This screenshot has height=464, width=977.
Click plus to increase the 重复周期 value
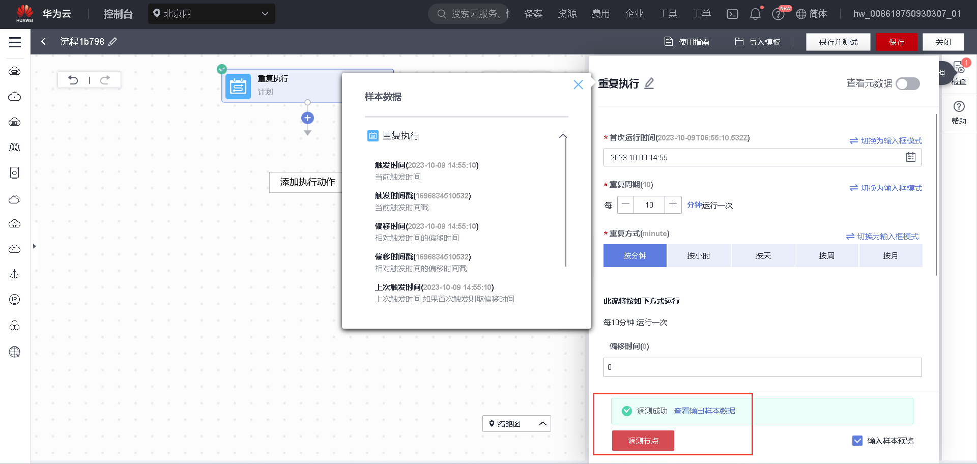(x=673, y=205)
